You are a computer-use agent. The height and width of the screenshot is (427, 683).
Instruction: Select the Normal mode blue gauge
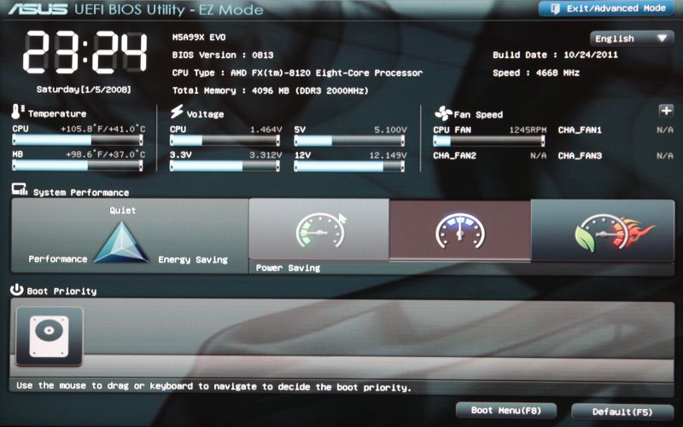pos(460,230)
